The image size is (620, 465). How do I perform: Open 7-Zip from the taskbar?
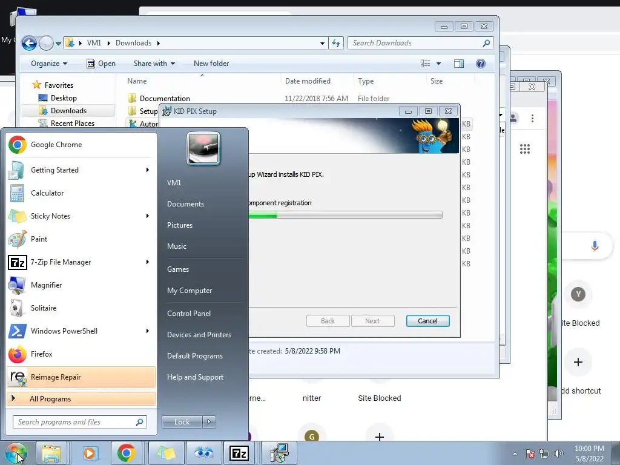pyautogui.click(x=239, y=453)
